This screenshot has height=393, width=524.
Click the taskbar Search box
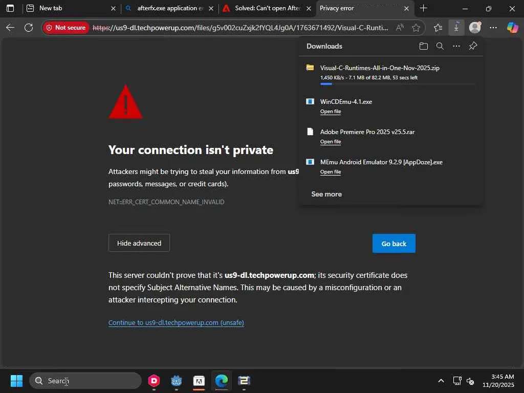(x=85, y=381)
